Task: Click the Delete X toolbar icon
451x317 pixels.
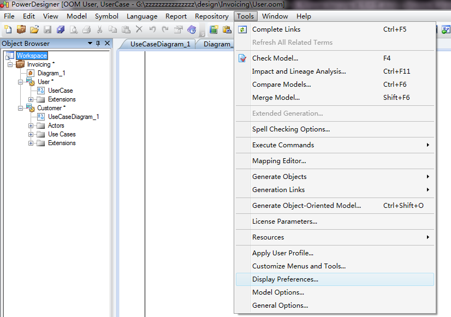Action: click(139, 29)
